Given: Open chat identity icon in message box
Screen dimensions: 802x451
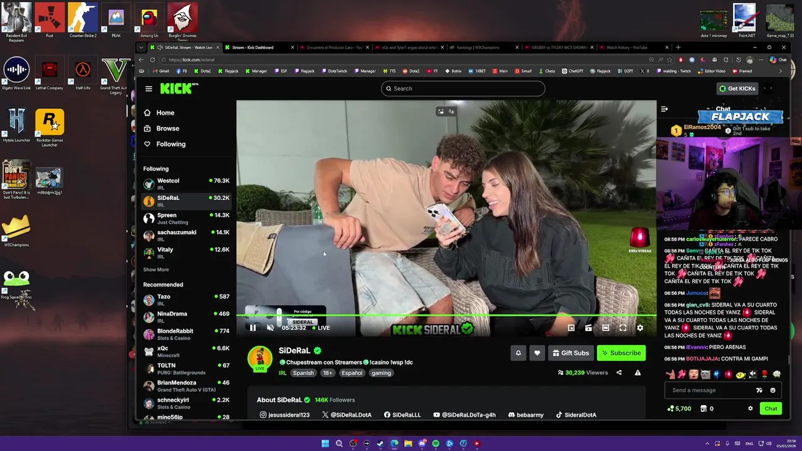Looking at the screenshot, I should pyautogui.click(x=759, y=390).
